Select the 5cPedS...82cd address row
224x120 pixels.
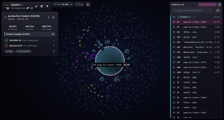tap(196, 82)
